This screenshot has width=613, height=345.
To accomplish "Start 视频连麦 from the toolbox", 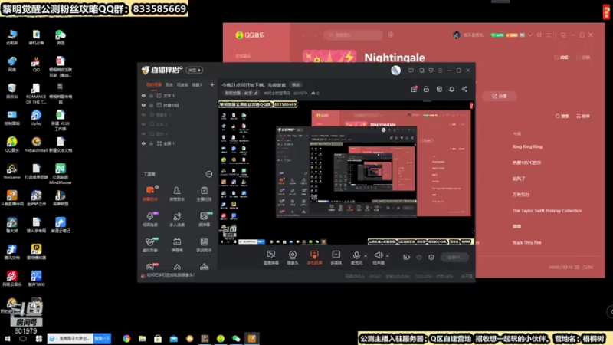I will (x=150, y=219).
